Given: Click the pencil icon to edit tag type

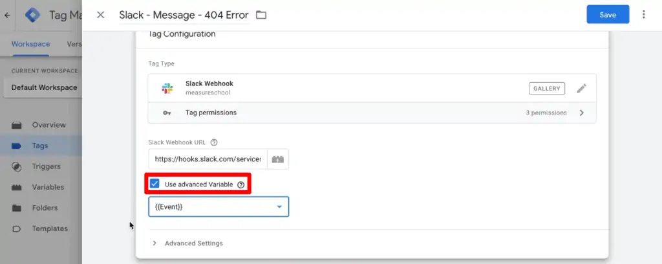Looking at the screenshot, I should pos(581,88).
